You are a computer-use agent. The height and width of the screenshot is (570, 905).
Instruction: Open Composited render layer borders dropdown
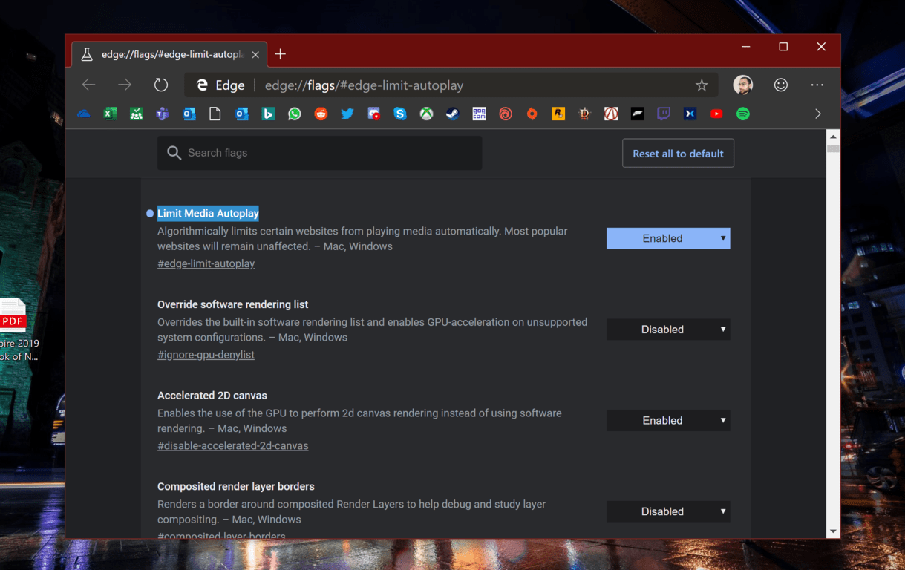coord(668,511)
